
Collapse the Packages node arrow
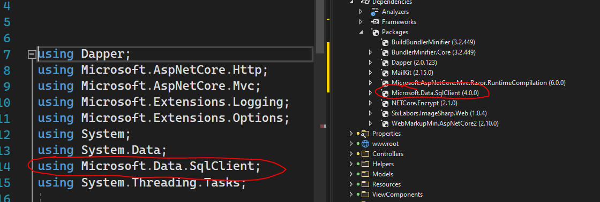click(361, 32)
